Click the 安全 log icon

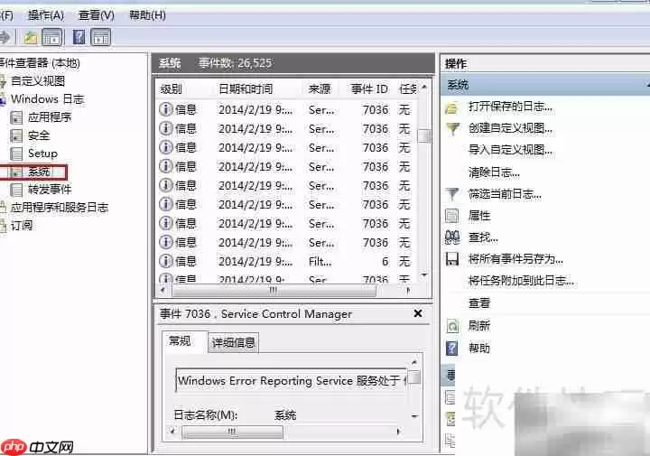tap(16, 136)
